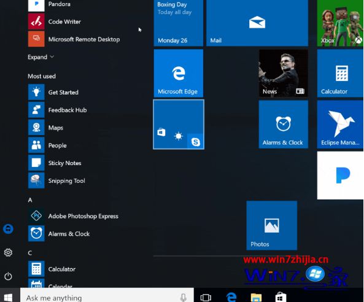Open the Mail tile
364x302 pixels.
click(x=257, y=23)
